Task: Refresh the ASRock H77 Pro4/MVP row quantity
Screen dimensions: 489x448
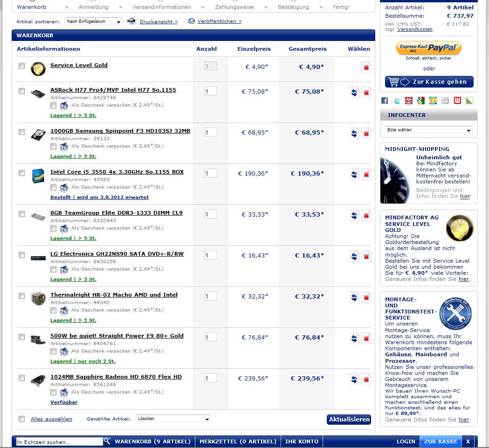Action: pyautogui.click(x=354, y=93)
